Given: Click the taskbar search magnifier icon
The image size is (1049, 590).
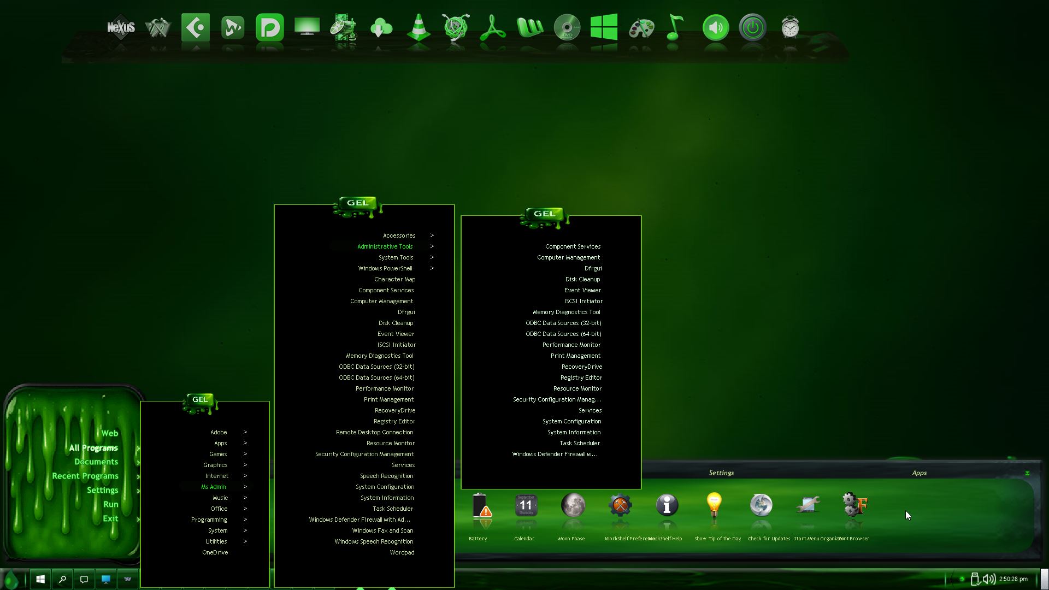Looking at the screenshot, I should (62, 579).
